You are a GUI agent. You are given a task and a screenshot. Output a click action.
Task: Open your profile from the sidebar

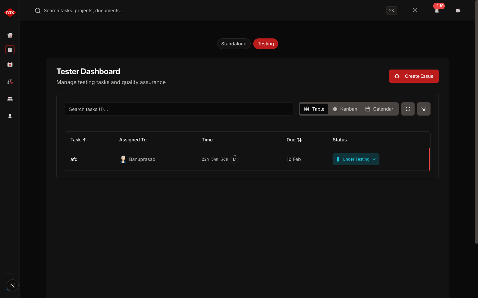10,116
